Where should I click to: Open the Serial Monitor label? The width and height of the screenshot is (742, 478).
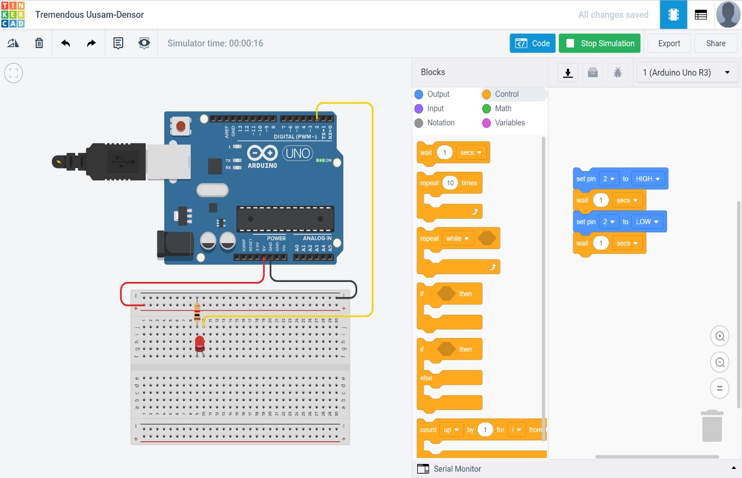pyautogui.click(x=457, y=469)
